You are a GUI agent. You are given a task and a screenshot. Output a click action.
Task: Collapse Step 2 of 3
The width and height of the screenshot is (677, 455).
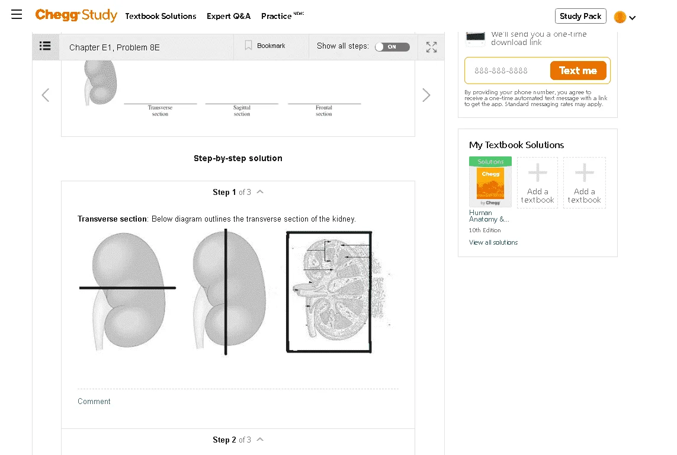(x=260, y=440)
